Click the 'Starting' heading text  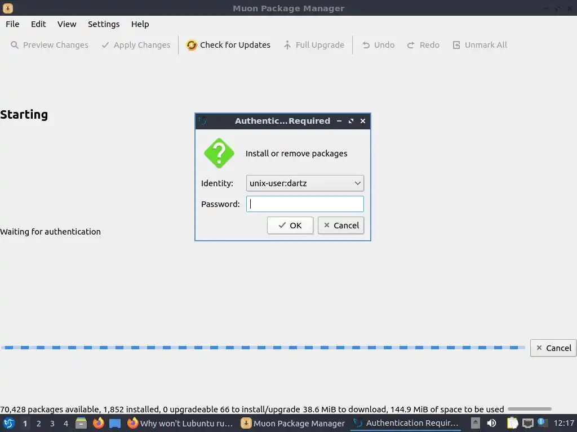pos(24,115)
